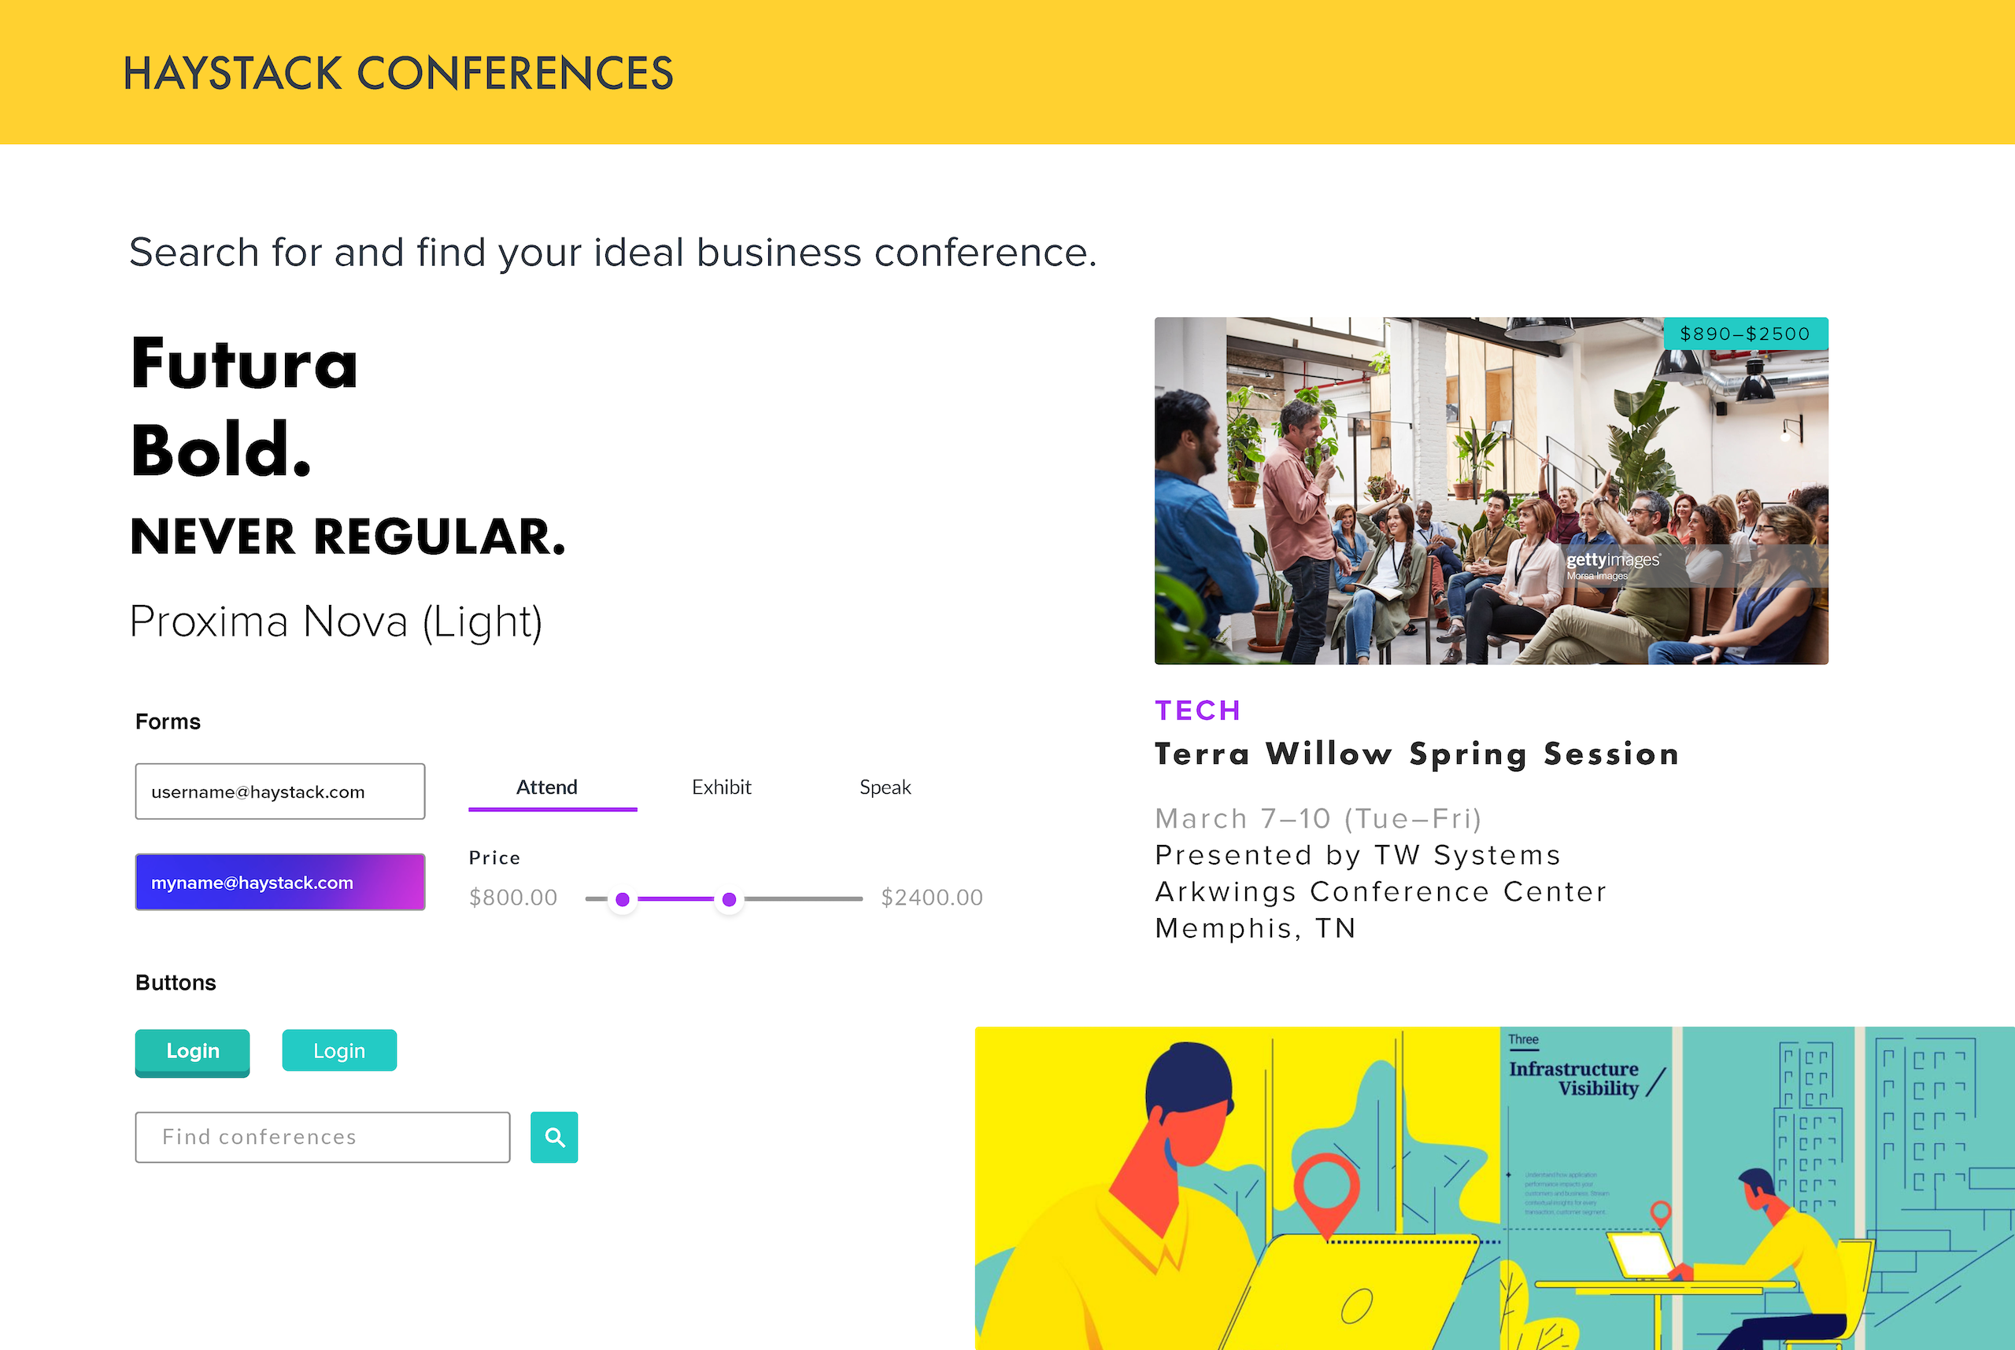
Task: Open the conference audience photo thumbnail
Action: click(1492, 491)
